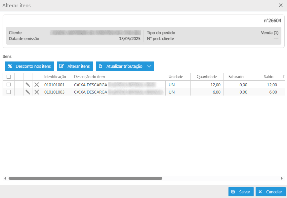Delete item 010101003 with the X icon
Screen dimensions: 287x198
pos(37,92)
